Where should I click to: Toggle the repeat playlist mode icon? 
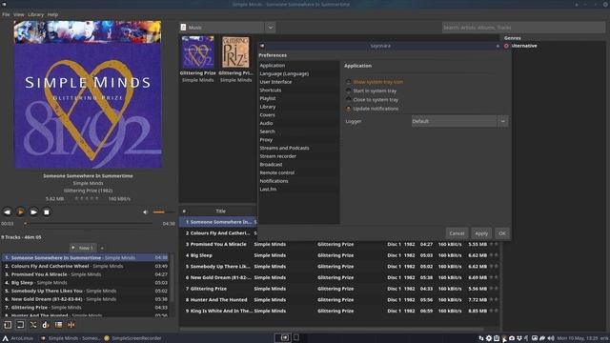[20, 325]
